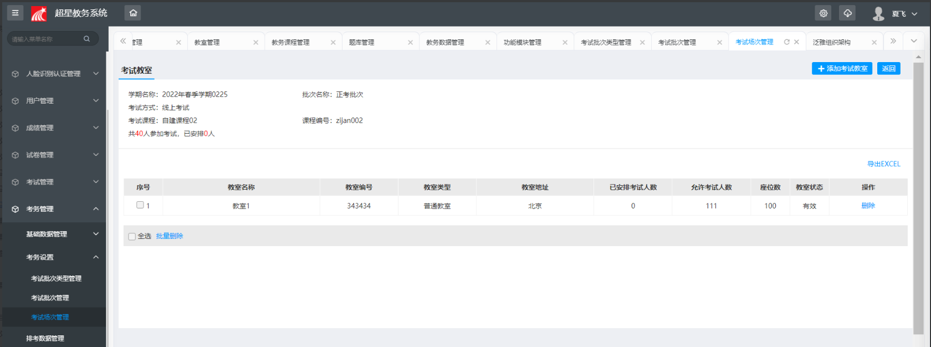This screenshot has height=347, width=931.
Task: Open the tab list dropdown arrow
Action: click(x=914, y=41)
